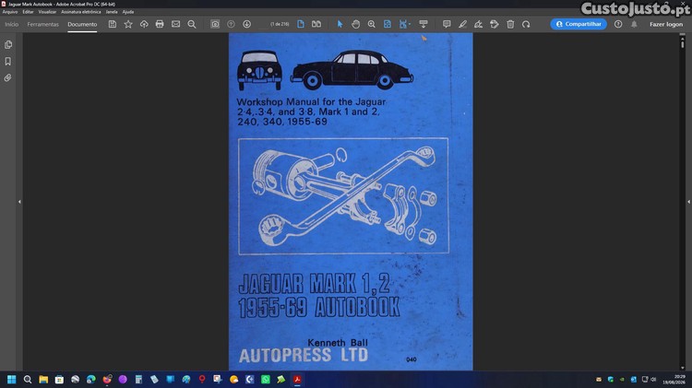Open help with the question mark icon
This screenshot has height=388, width=692.
[618, 24]
